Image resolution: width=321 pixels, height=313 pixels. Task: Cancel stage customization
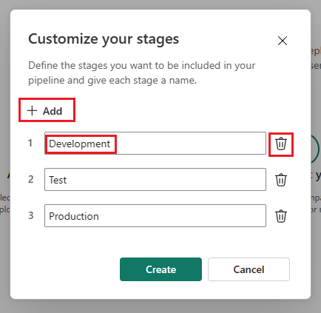pos(249,269)
